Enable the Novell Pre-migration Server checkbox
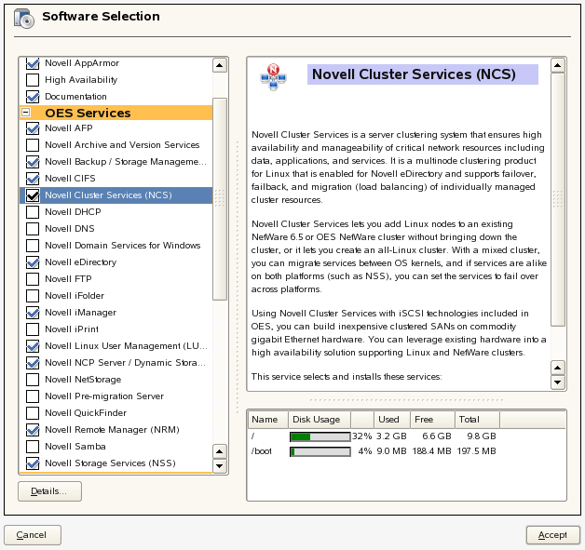 tap(33, 396)
